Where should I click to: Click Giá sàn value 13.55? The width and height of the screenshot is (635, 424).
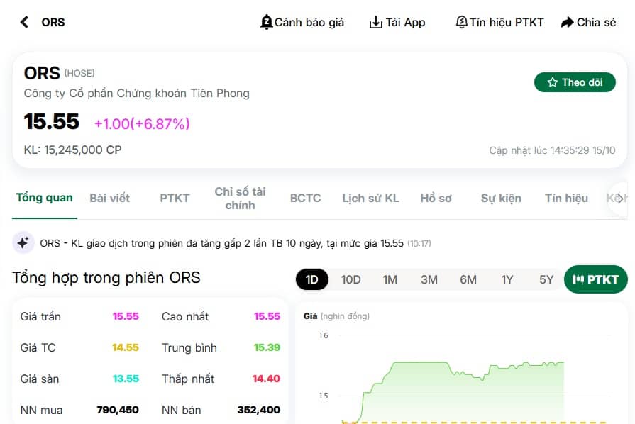click(x=126, y=379)
